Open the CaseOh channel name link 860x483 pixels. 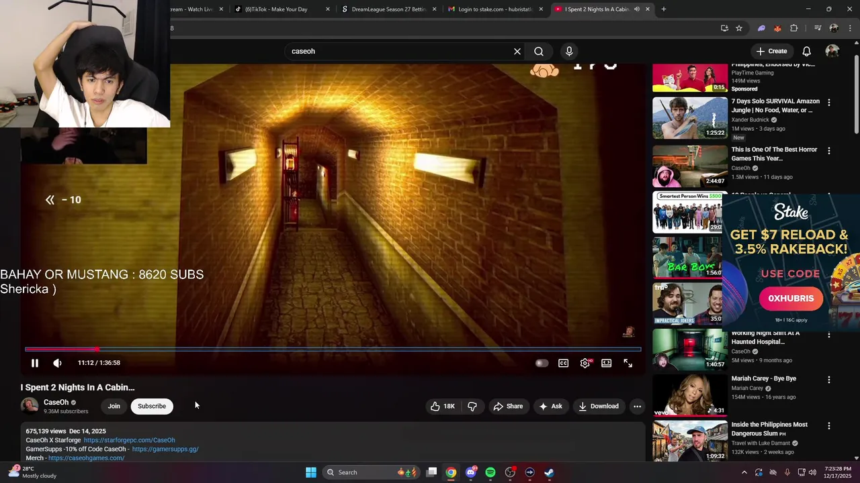pos(56,402)
